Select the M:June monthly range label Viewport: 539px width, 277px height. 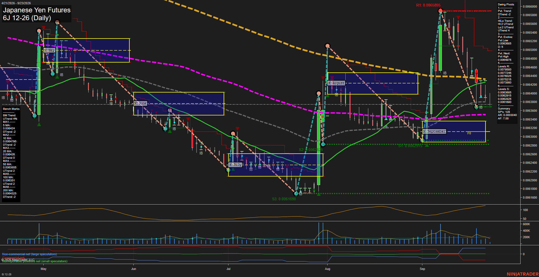(140, 103)
